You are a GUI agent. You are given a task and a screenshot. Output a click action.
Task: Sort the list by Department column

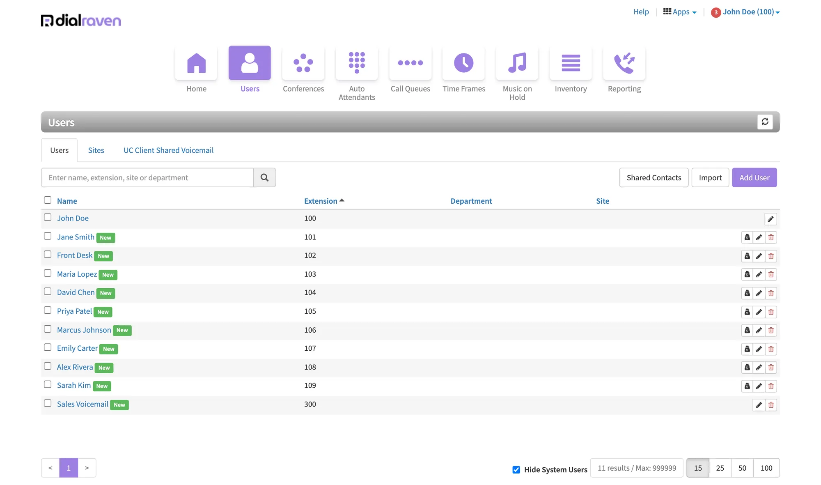click(471, 201)
